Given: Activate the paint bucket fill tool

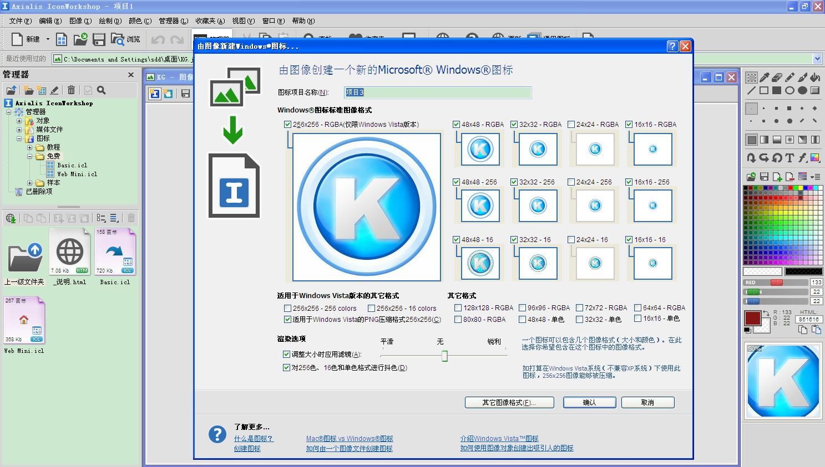Looking at the screenshot, I should [815, 78].
